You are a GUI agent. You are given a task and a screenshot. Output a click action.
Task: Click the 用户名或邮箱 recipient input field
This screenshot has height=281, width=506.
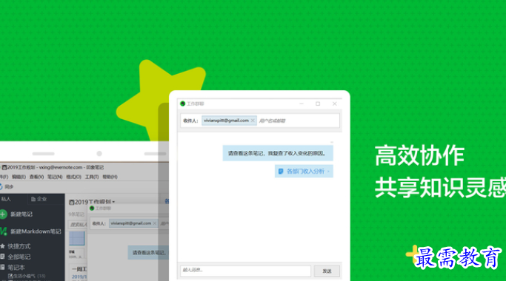tap(298, 121)
